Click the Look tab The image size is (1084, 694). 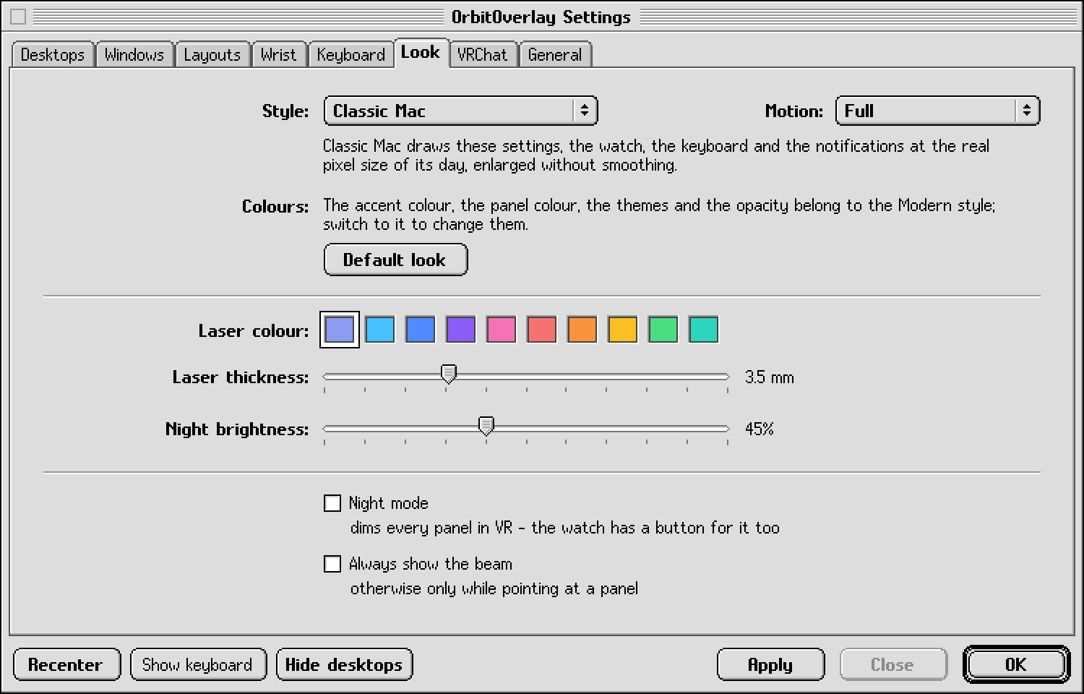421,53
